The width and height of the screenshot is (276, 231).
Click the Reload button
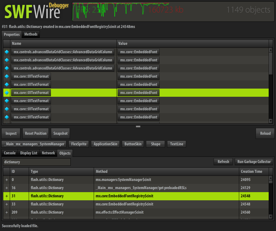[x=265, y=133]
